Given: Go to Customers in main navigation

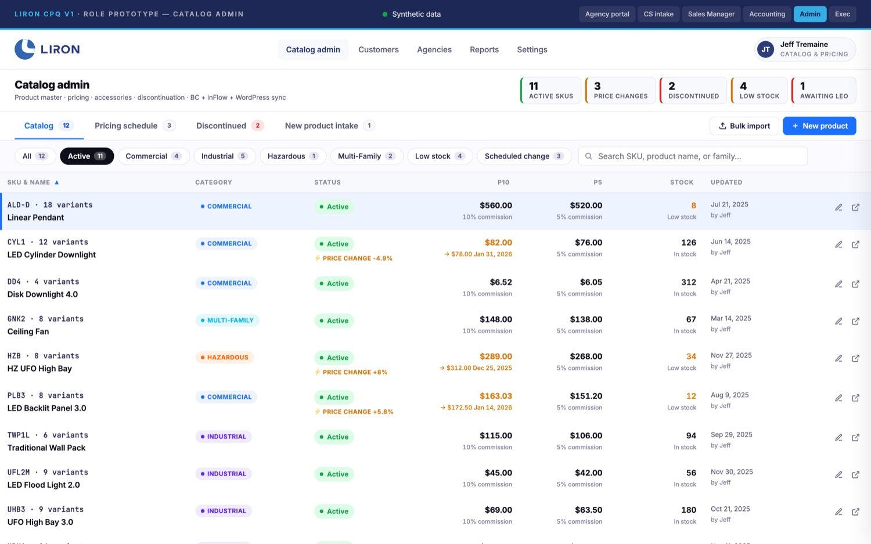Looking at the screenshot, I should point(379,49).
